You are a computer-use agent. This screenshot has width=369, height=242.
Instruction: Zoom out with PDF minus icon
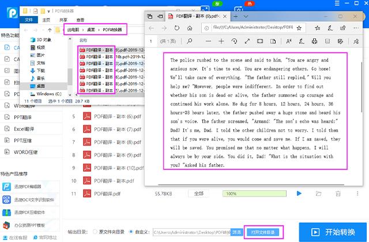point(208,41)
